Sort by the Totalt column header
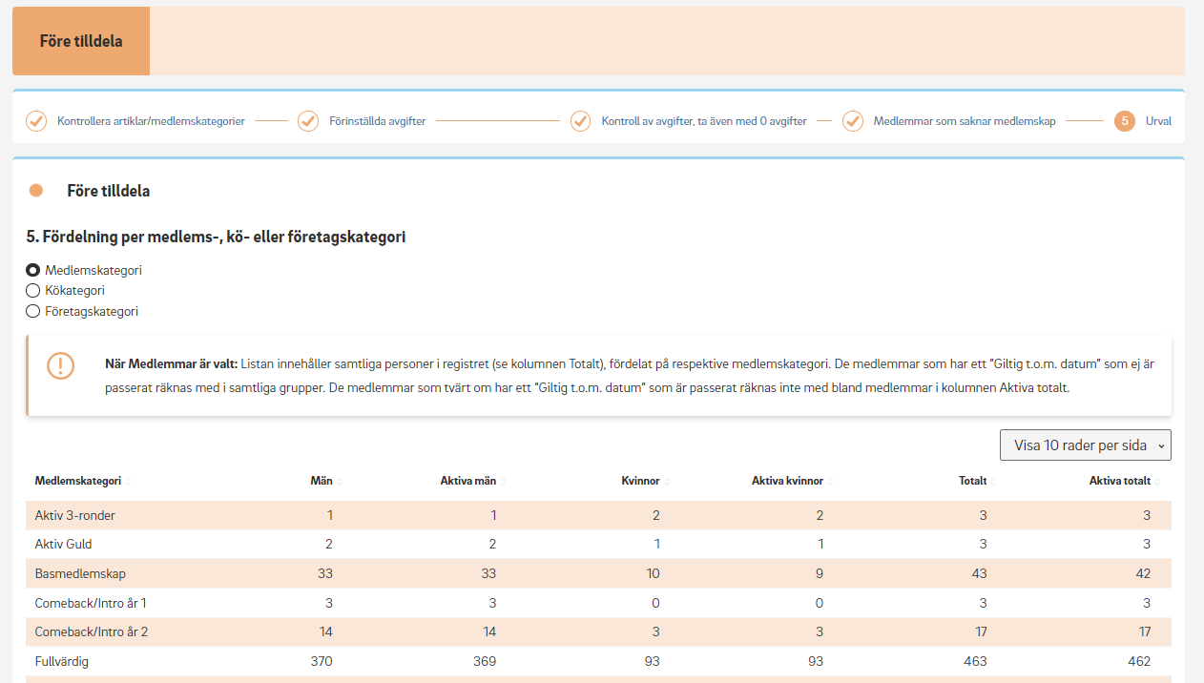This screenshot has width=1204, height=683. click(x=973, y=481)
